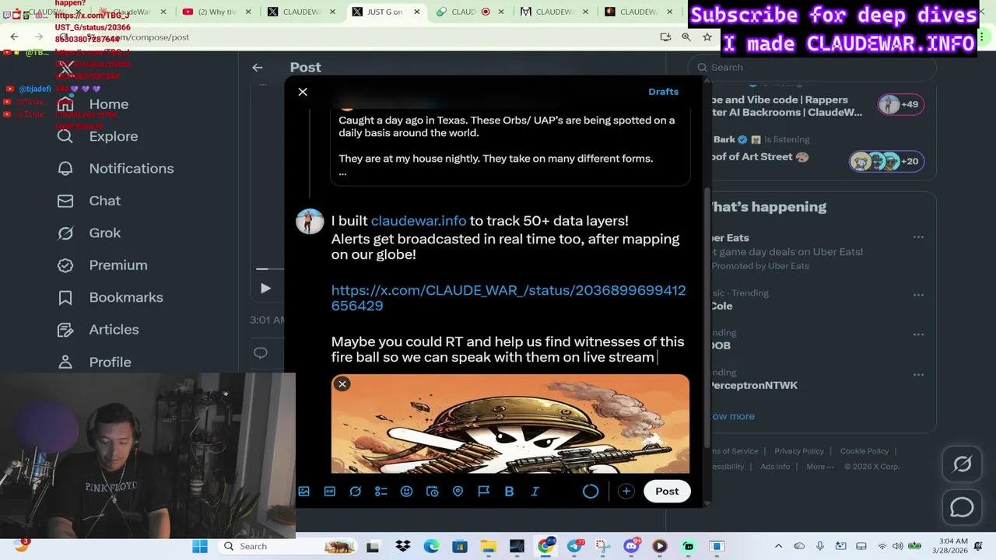Open Dropbox from the taskbar

[x=403, y=546]
